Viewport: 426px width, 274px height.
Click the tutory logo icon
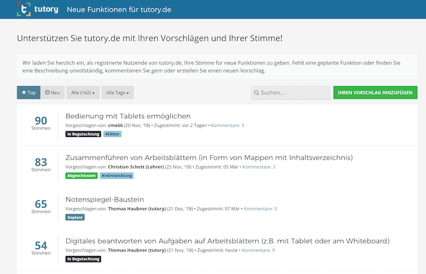pyautogui.click(x=25, y=10)
